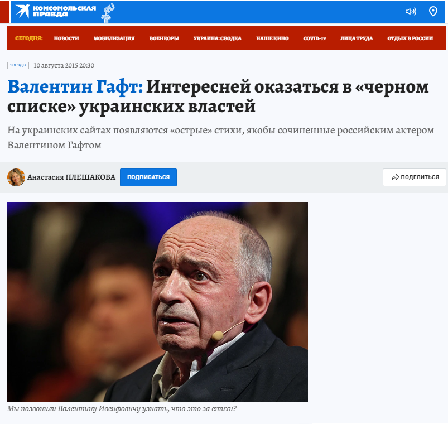The height and width of the screenshot is (424, 448).
Task: Click the ПОДПИСАТЬСЯ button
Action: pos(148,177)
